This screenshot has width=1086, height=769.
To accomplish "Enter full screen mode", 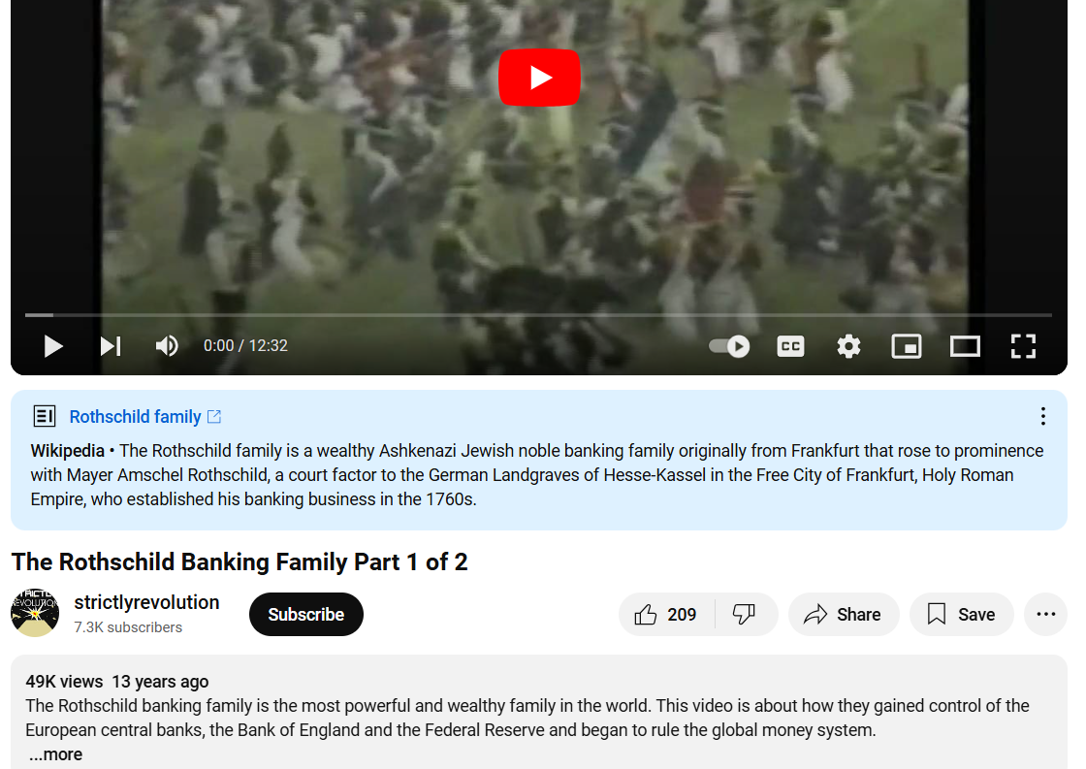I will coord(1023,345).
